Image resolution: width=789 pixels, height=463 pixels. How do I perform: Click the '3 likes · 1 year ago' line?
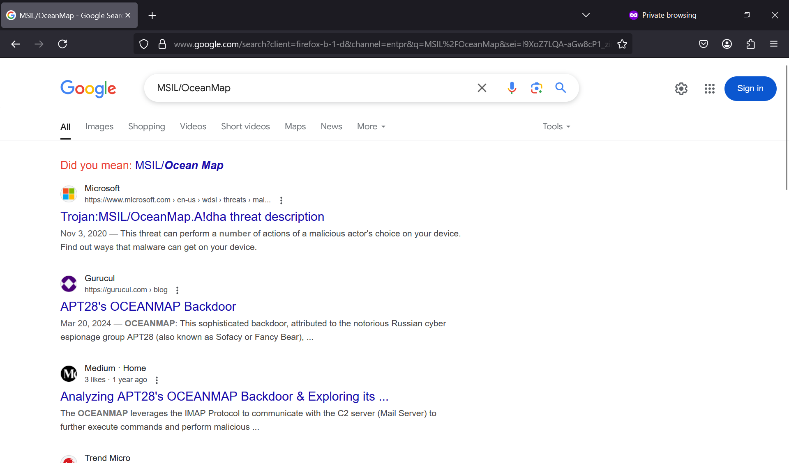116,380
